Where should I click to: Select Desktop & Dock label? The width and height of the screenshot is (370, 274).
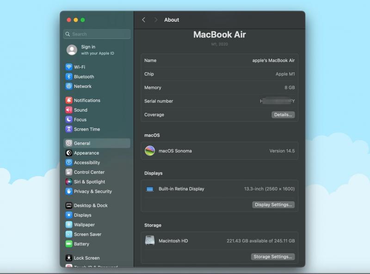[x=91, y=205]
